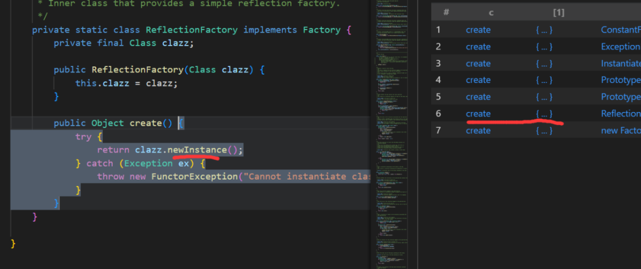The image size is (641, 269).
Task: Open the create link in row 3
Action: pyautogui.click(x=478, y=63)
